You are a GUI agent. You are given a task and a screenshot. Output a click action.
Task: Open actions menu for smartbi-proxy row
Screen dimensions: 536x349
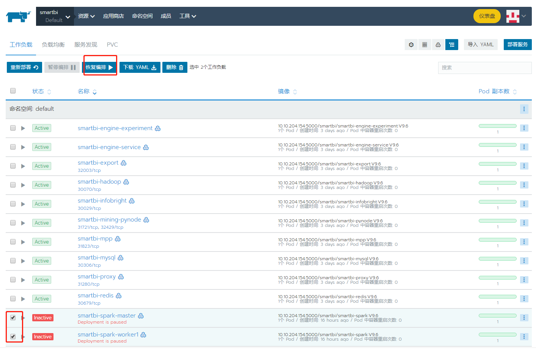pyautogui.click(x=524, y=280)
